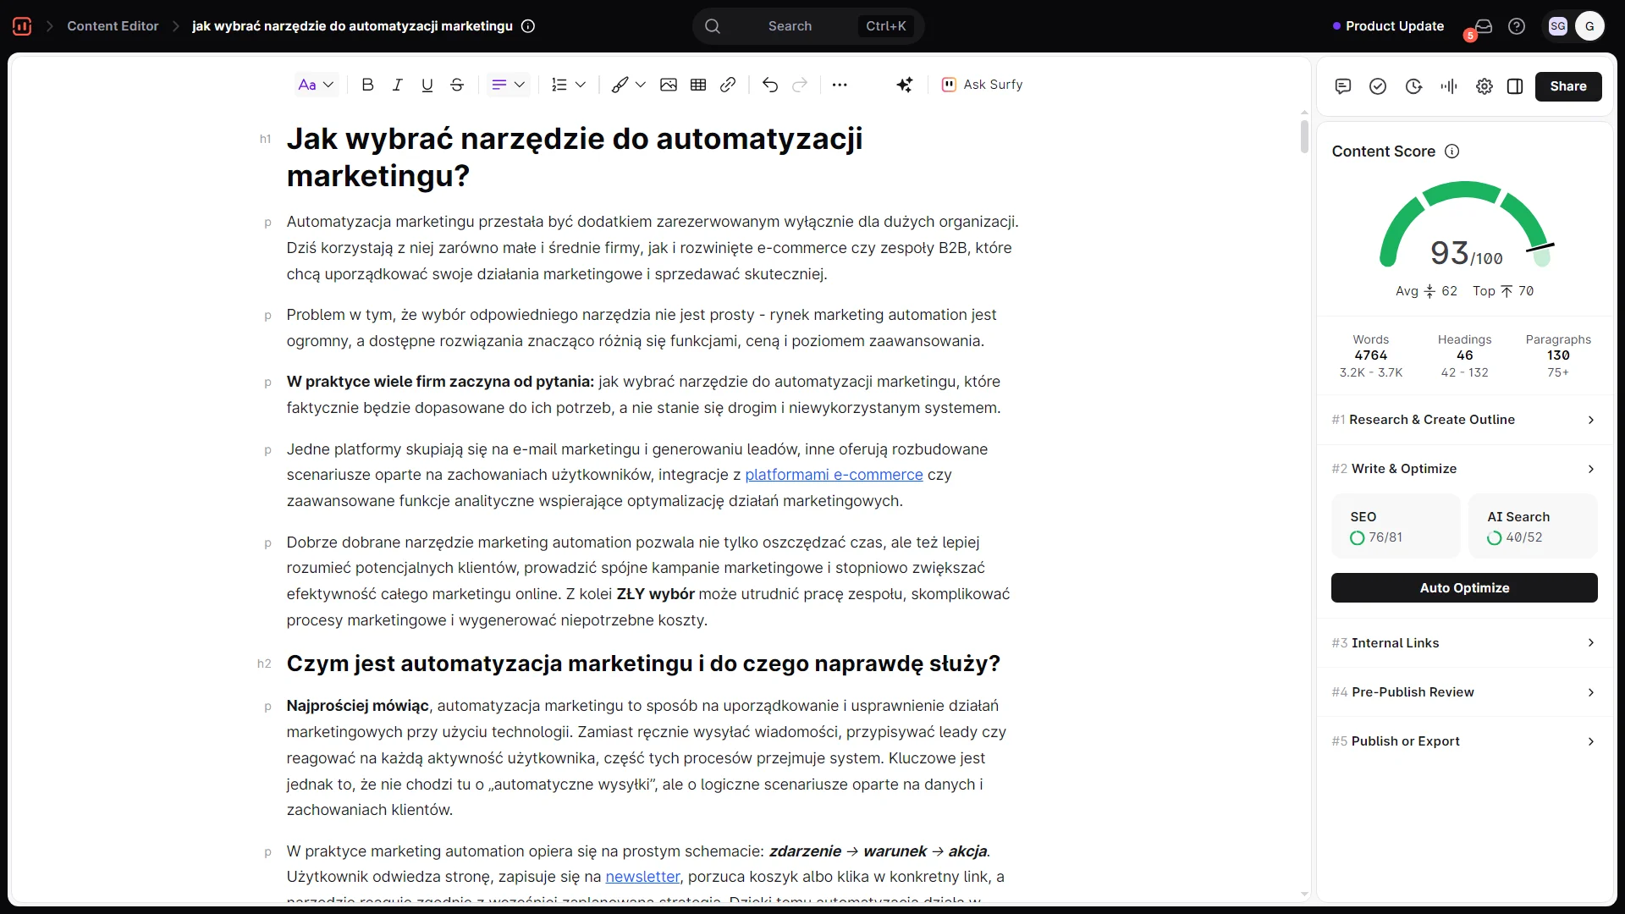Open document history via the clock icon
The height and width of the screenshot is (914, 1625).
coord(1414,86)
